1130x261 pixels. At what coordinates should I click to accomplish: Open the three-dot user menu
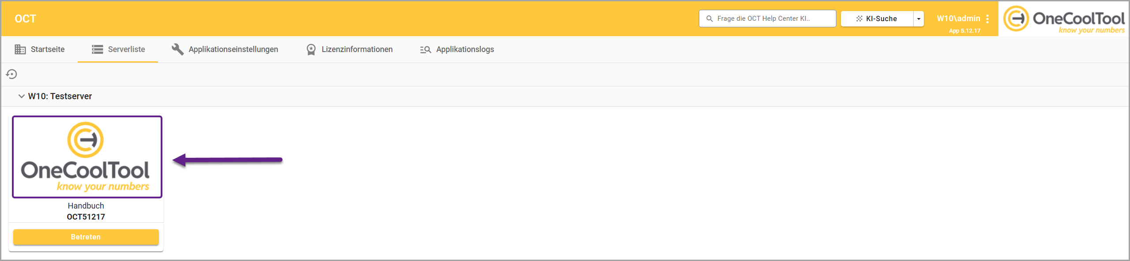[987, 19]
